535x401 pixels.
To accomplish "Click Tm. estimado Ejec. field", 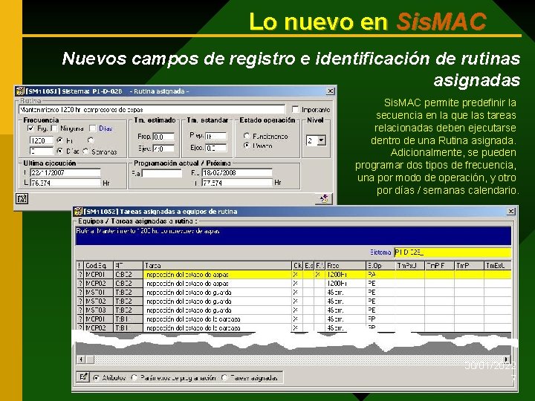I will tap(163, 149).
